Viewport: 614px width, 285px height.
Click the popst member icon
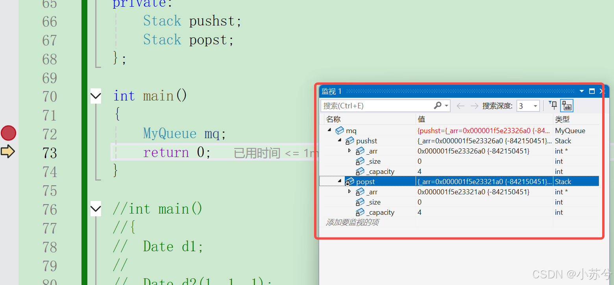[350, 182]
